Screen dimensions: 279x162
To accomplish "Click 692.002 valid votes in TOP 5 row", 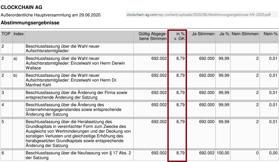I will pos(159,121).
